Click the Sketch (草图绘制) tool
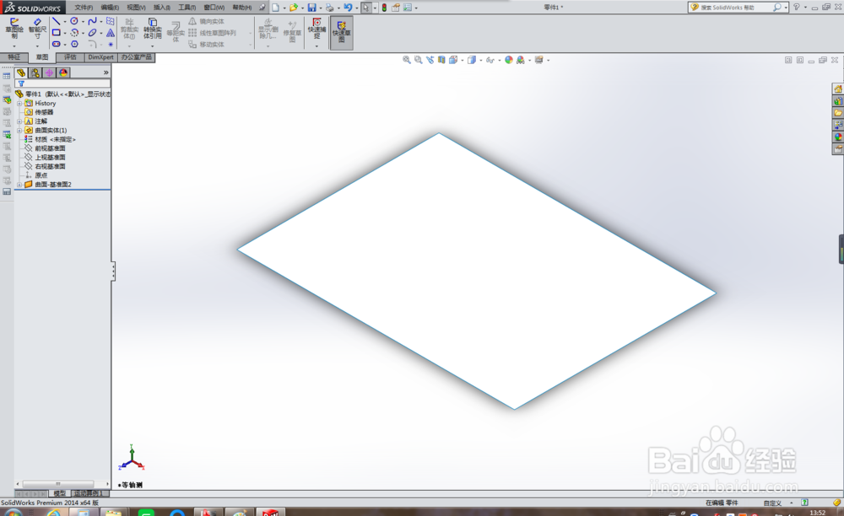 pyautogui.click(x=14, y=28)
